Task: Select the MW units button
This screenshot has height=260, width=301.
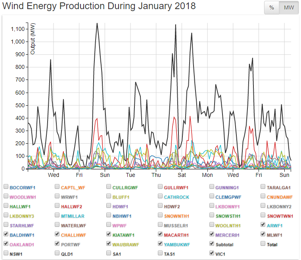Action: click(288, 8)
